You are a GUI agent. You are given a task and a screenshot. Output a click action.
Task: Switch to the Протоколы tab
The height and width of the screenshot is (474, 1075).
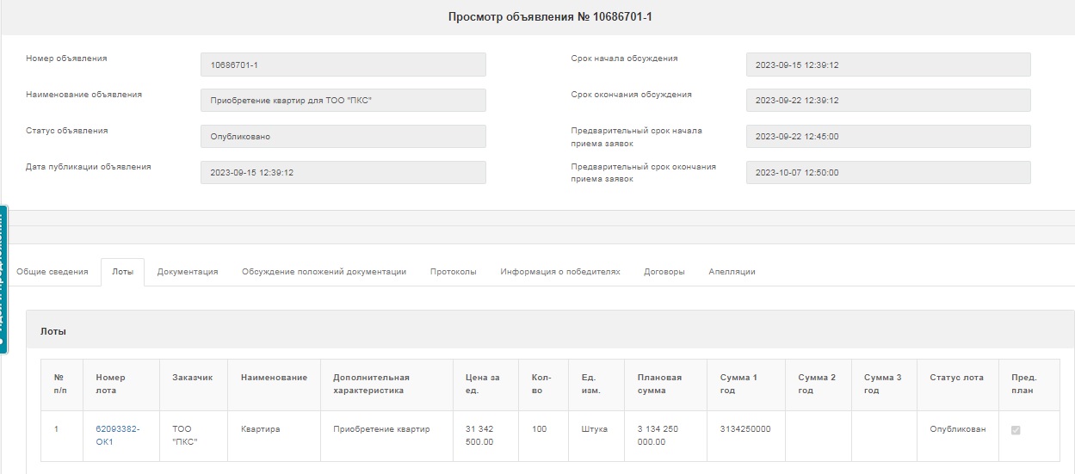click(x=453, y=272)
